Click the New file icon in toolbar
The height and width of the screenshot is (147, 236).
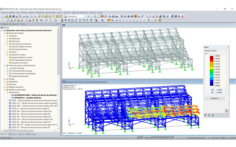click(x=3, y=16)
